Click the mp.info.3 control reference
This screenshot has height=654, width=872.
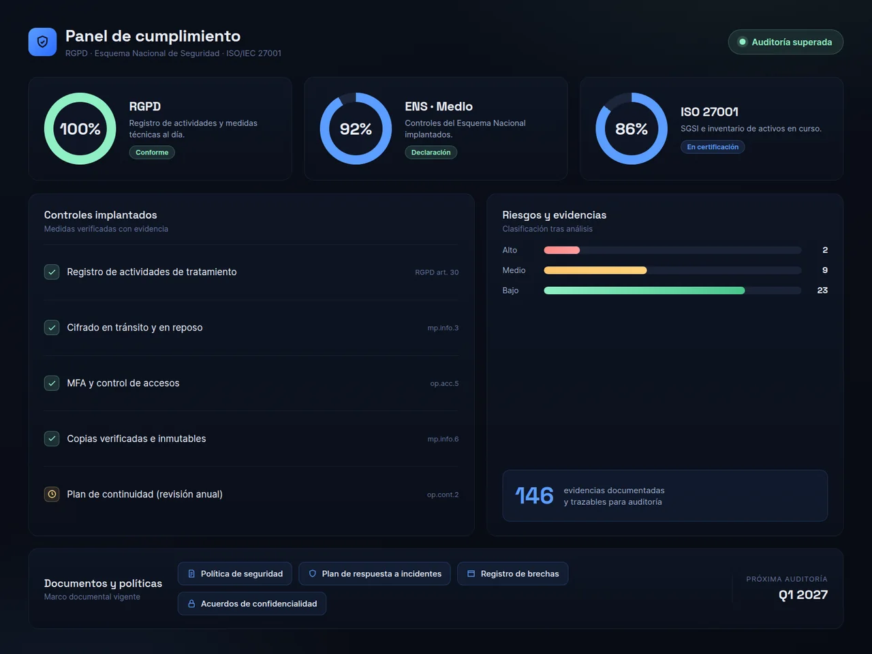pyautogui.click(x=443, y=328)
